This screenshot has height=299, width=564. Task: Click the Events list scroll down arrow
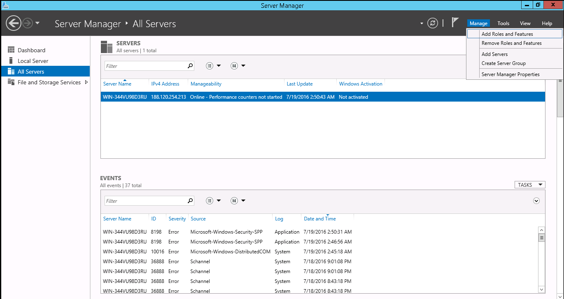[542, 289]
